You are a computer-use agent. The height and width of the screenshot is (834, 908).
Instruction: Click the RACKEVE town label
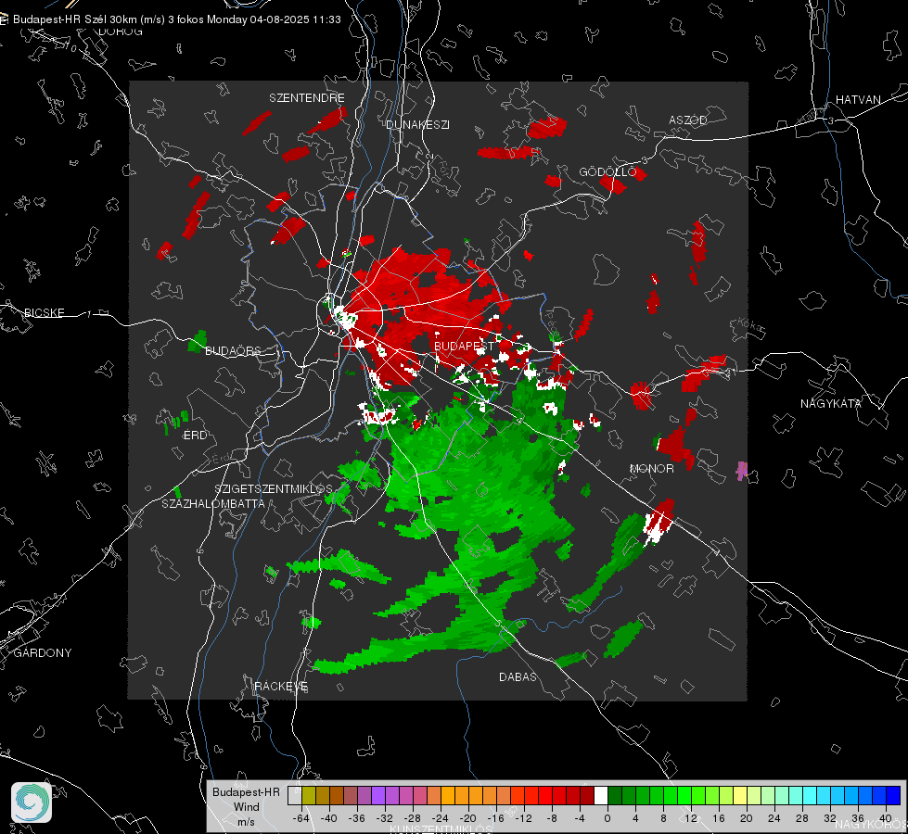281,686
